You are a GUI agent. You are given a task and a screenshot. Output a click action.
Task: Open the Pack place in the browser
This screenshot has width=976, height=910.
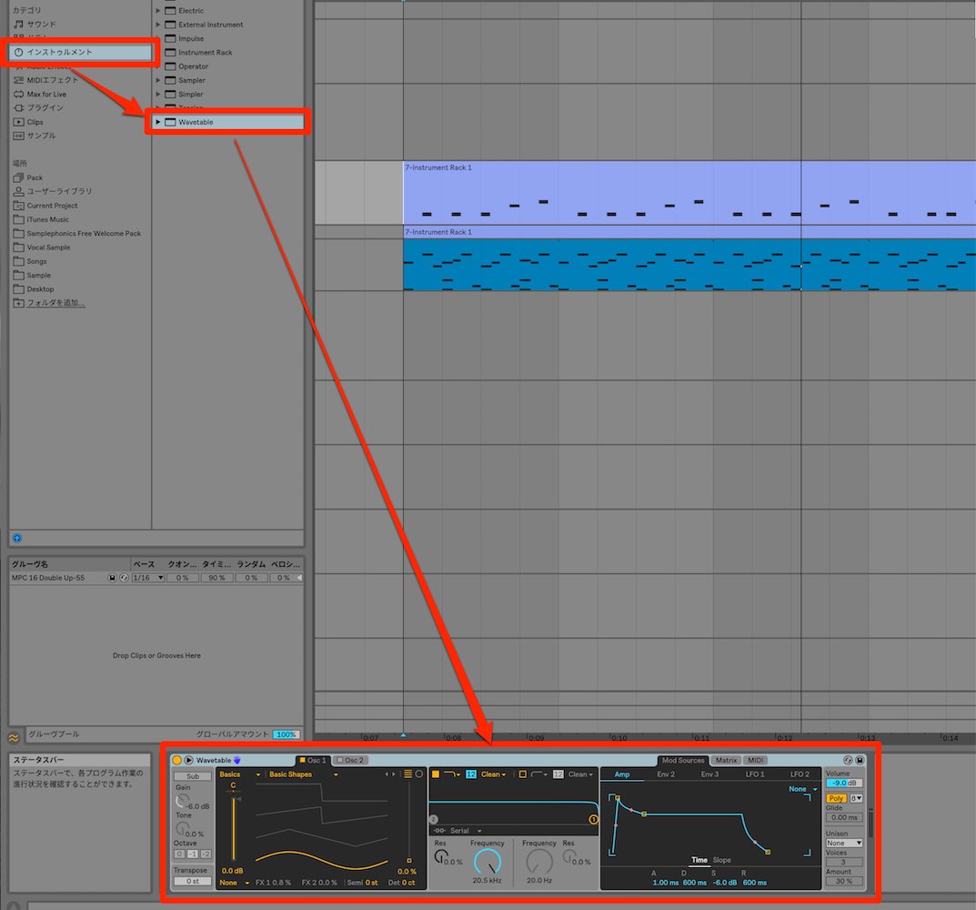point(28,177)
